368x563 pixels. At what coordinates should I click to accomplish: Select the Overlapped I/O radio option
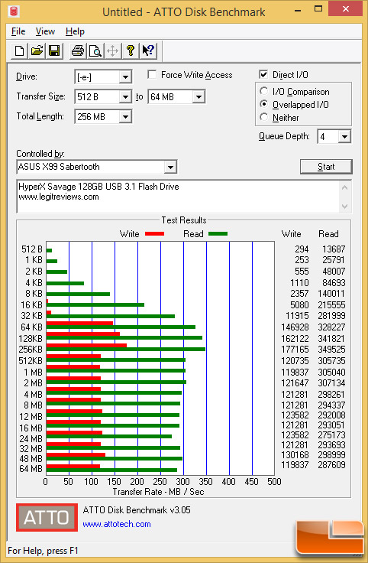click(264, 104)
